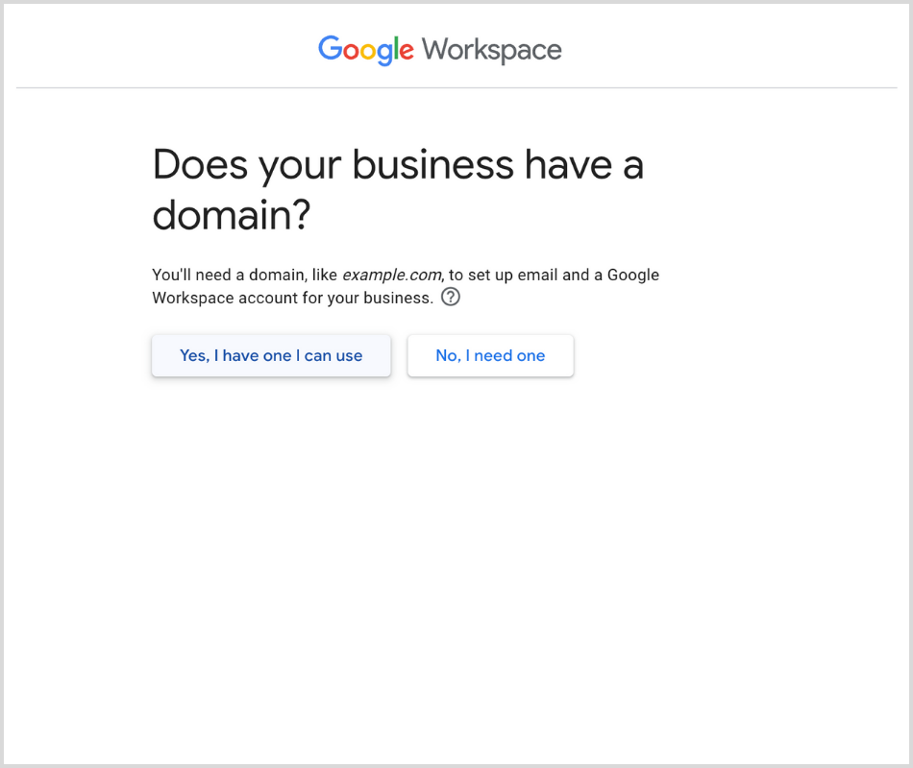
Task: Click the italic 'example.com' text
Action: [391, 275]
